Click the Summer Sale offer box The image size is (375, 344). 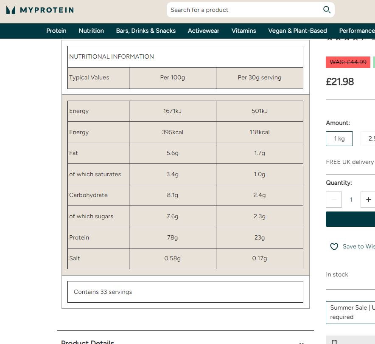coord(350,313)
